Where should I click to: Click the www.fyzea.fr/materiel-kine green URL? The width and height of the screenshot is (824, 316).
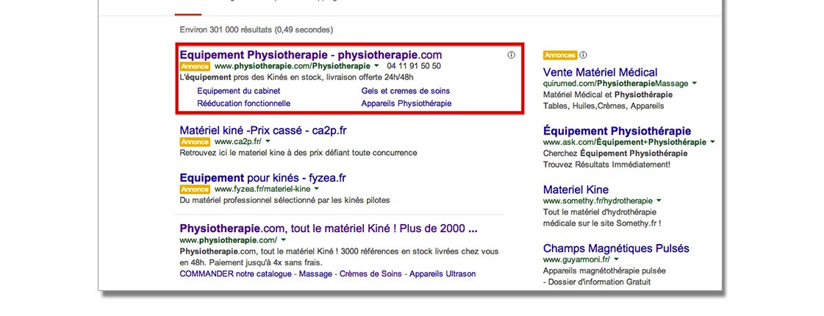click(x=262, y=190)
